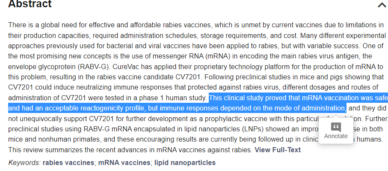Click the Abstract section heading
This screenshot has width=388, height=171.
coord(30,4)
